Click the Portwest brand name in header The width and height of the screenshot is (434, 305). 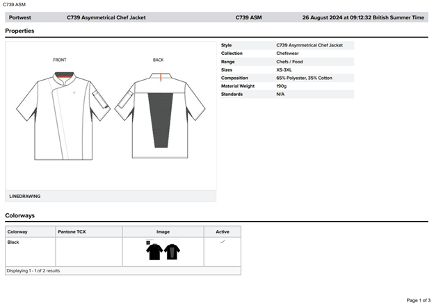[19, 17]
